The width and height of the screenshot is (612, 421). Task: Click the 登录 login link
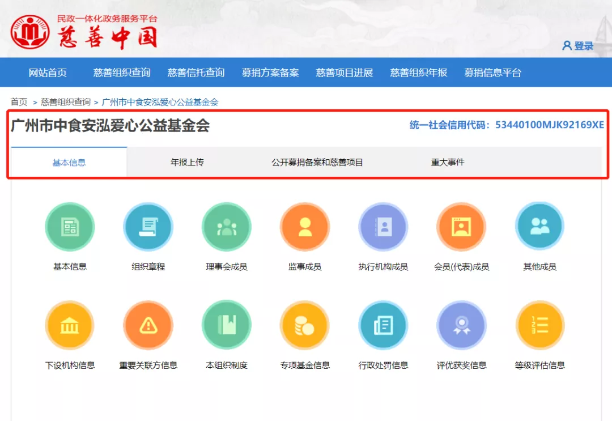tap(584, 46)
